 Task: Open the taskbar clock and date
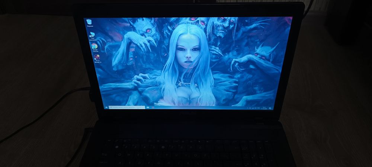click(264, 108)
